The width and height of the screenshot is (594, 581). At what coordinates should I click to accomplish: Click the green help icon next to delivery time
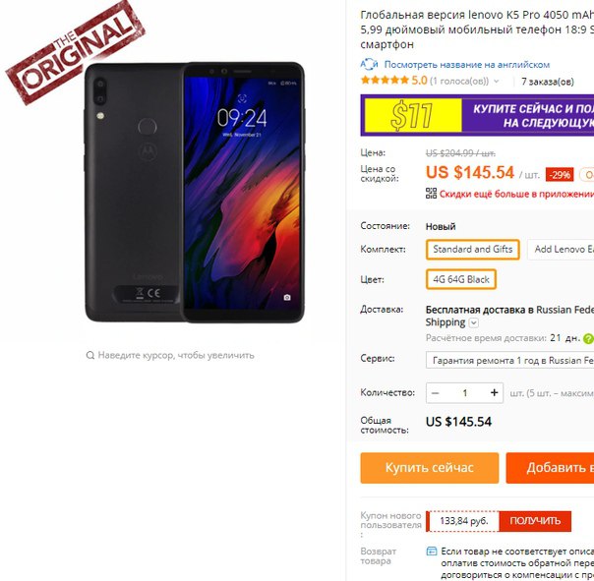(589, 338)
